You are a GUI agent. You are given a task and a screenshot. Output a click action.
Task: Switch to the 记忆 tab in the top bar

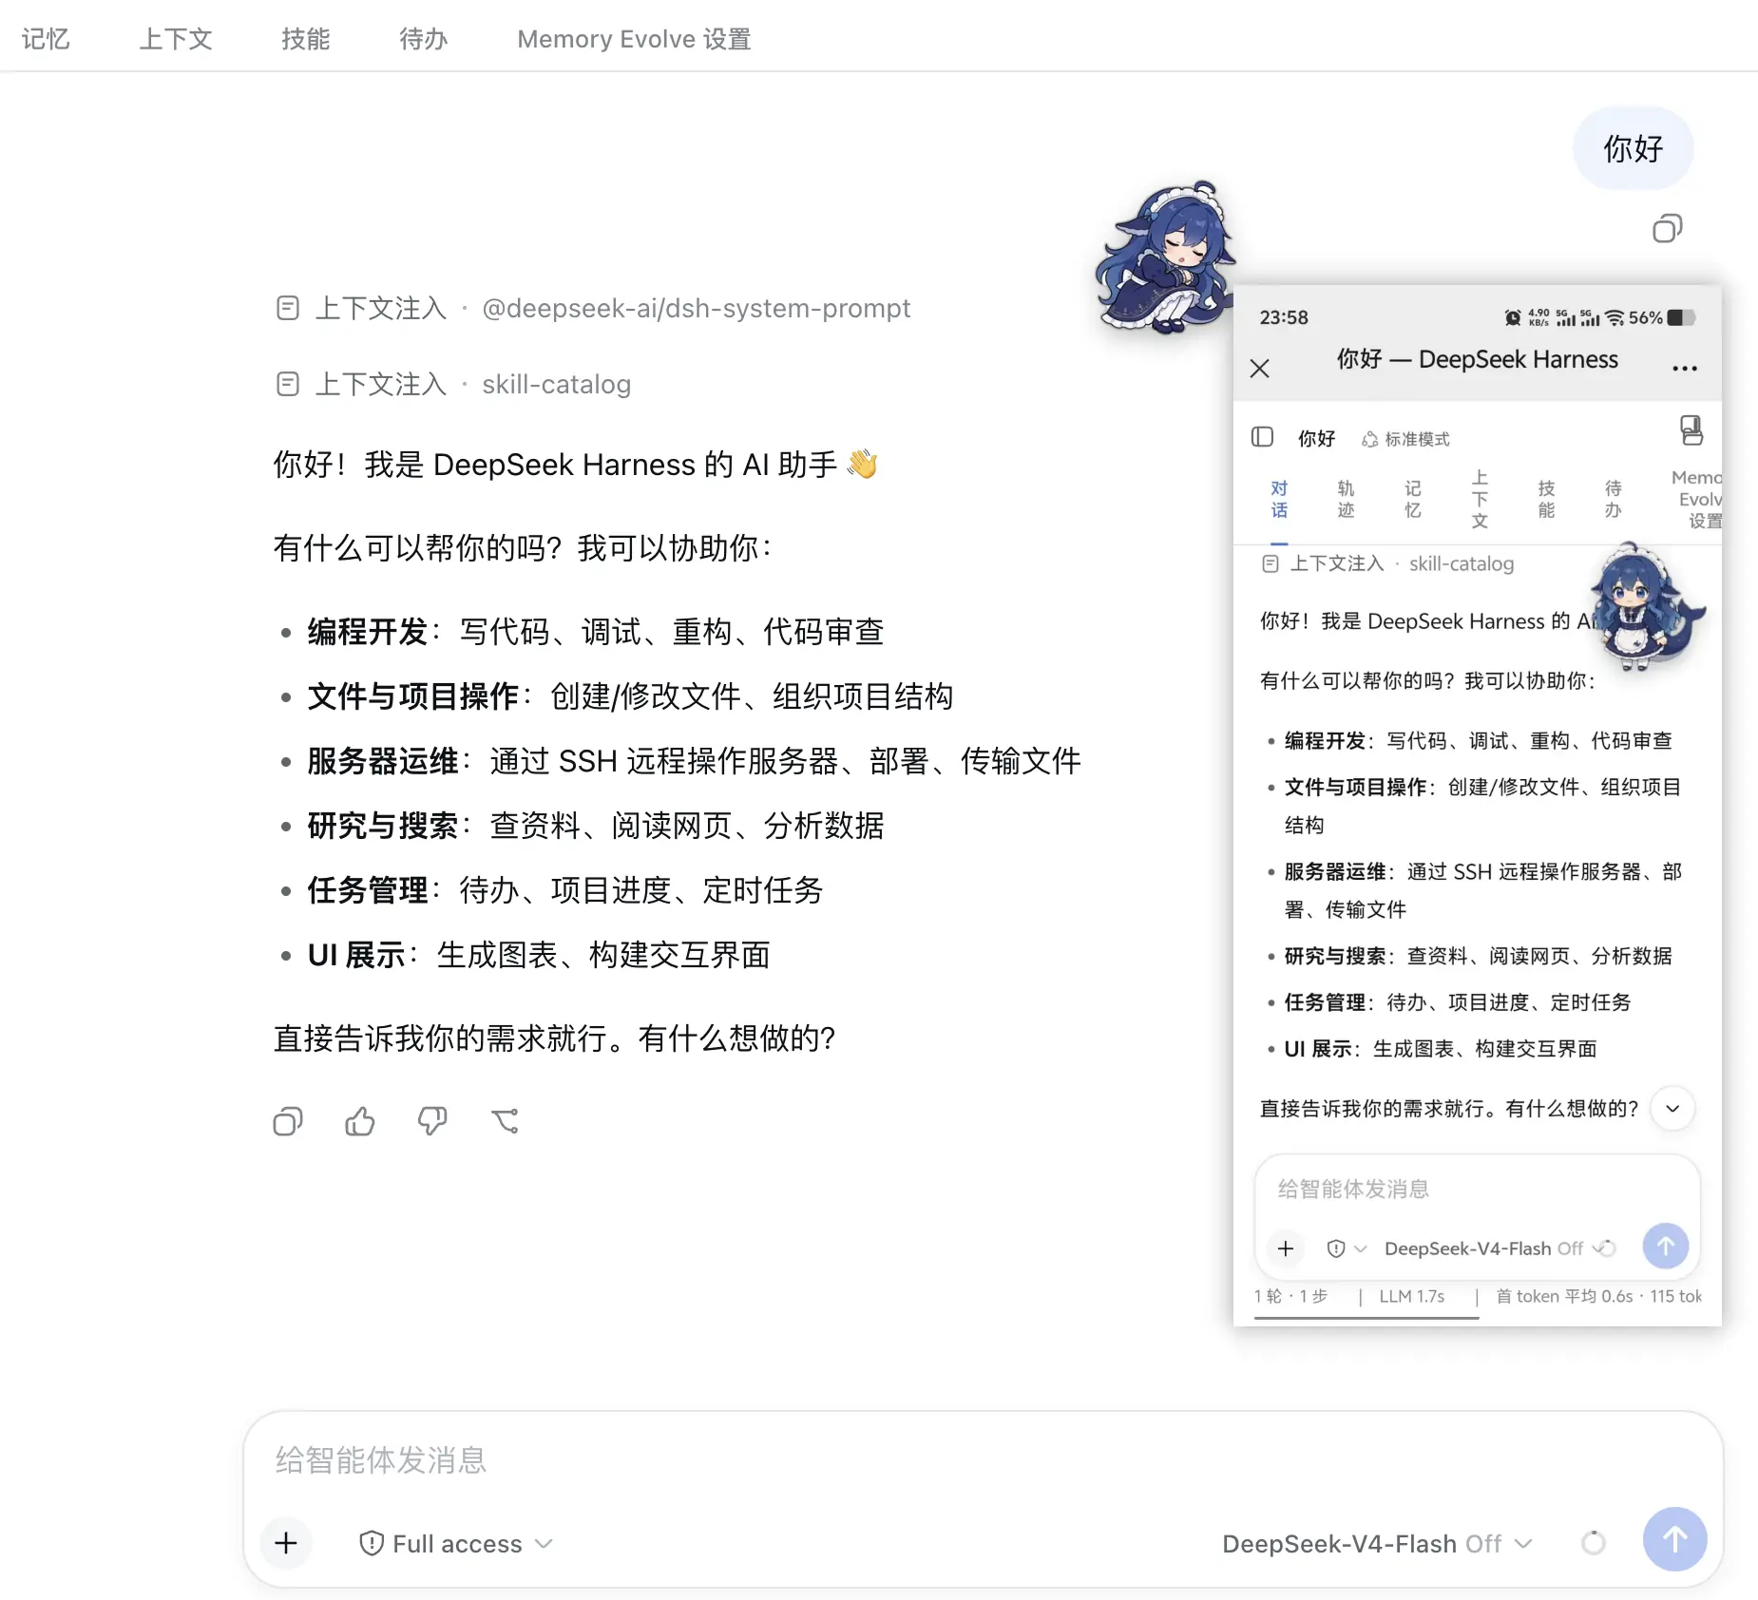pyautogui.click(x=46, y=39)
